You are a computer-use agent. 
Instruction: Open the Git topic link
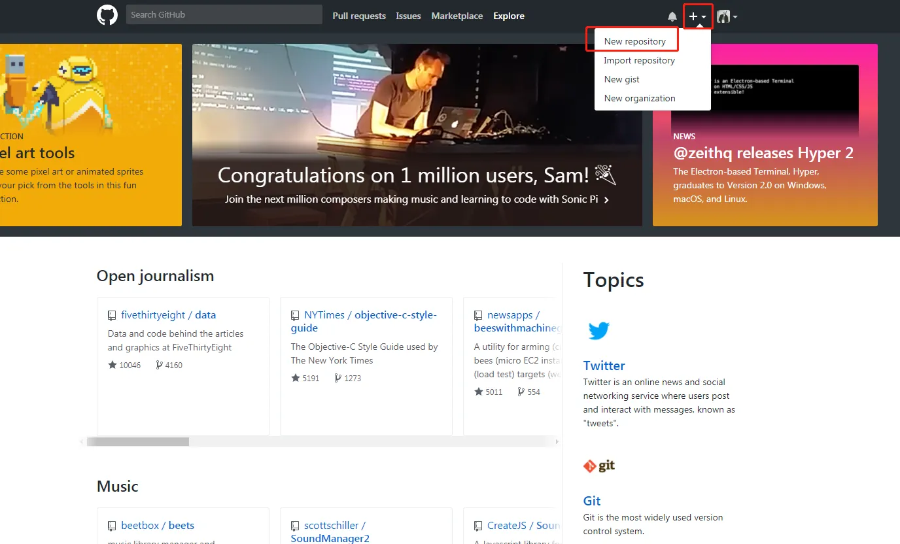click(592, 501)
